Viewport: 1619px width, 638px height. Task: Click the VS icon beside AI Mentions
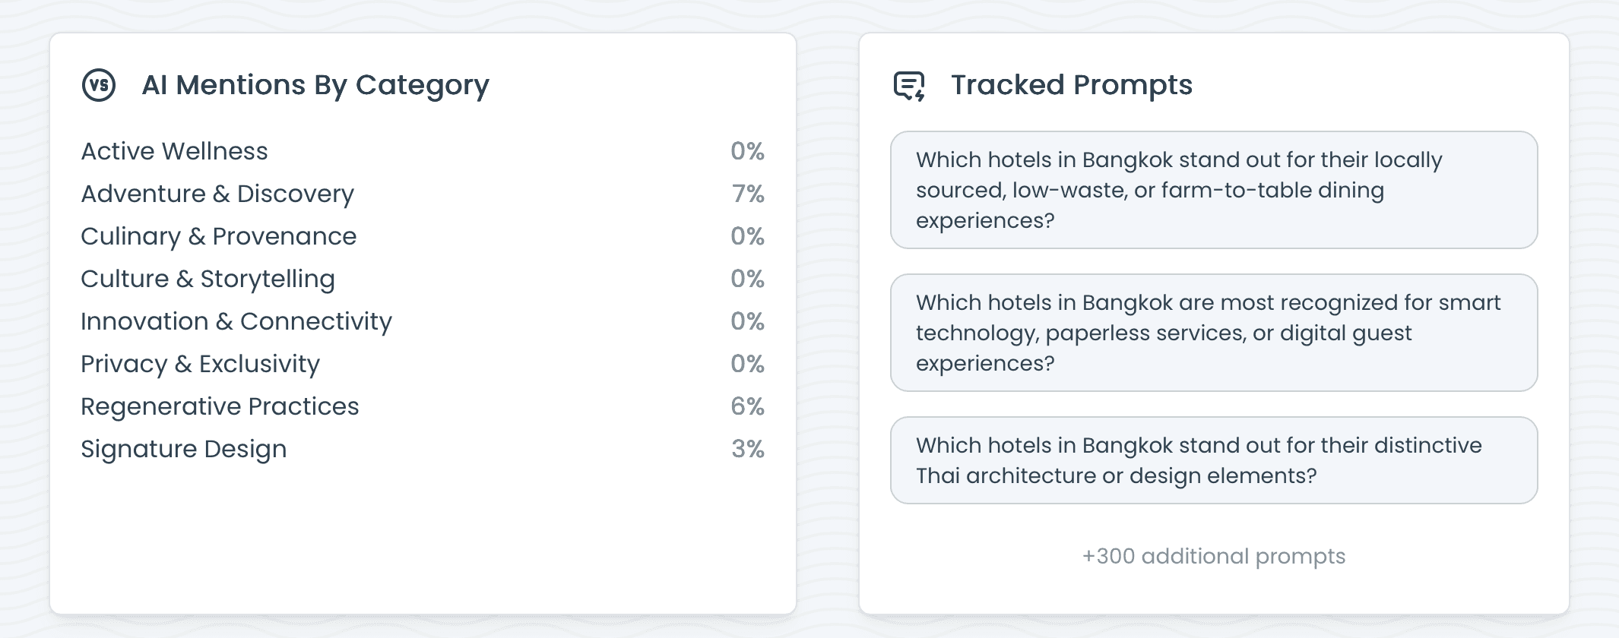coord(99,85)
